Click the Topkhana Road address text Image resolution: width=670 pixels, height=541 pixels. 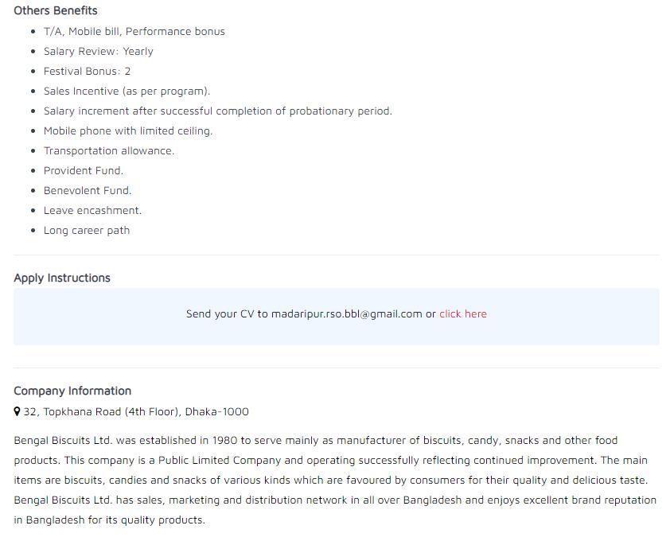136,411
